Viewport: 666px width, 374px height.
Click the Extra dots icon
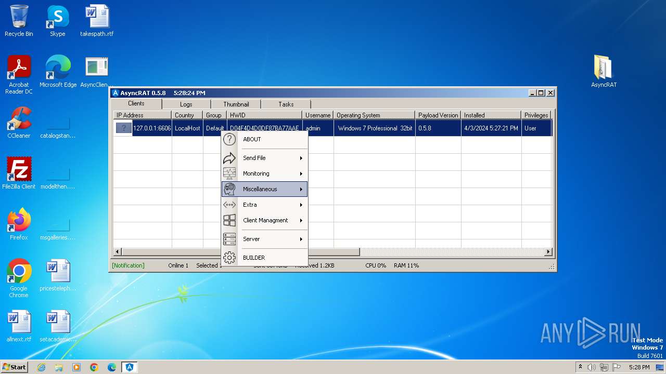coord(229,205)
